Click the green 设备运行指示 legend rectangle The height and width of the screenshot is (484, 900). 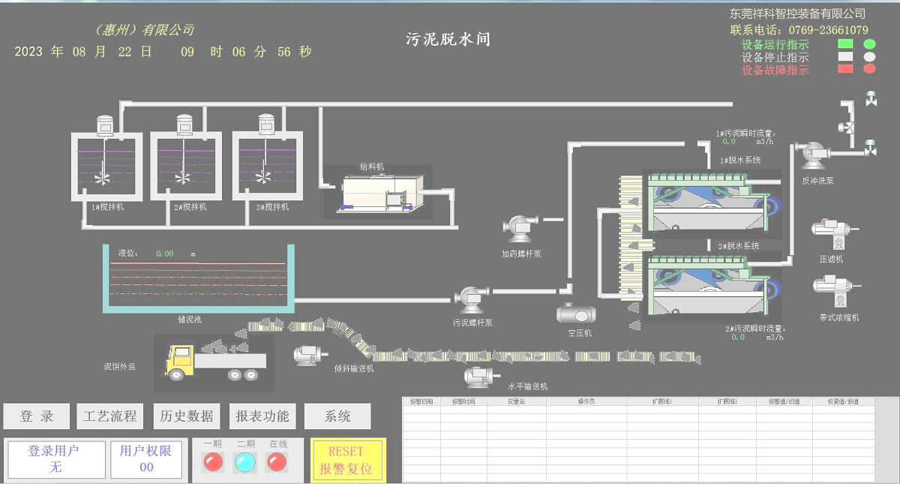coord(845,44)
